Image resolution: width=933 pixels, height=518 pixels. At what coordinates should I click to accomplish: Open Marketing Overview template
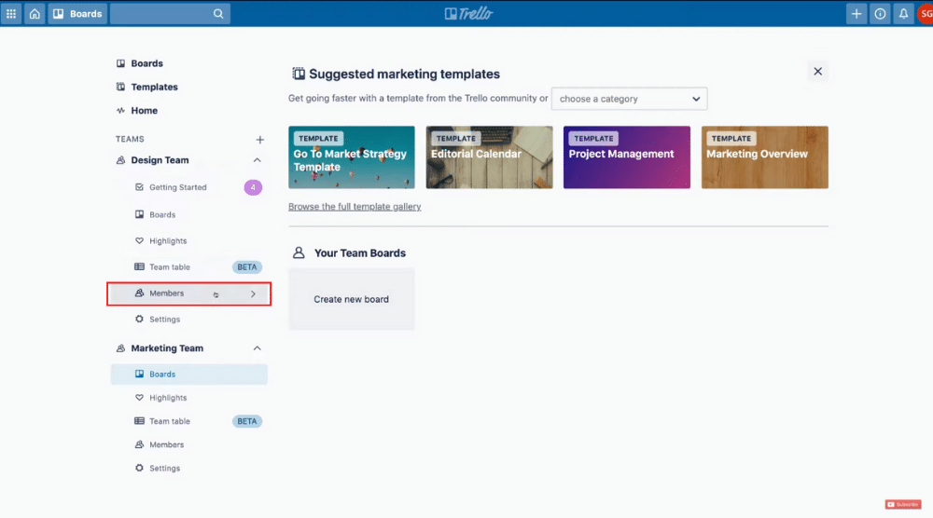(765, 157)
